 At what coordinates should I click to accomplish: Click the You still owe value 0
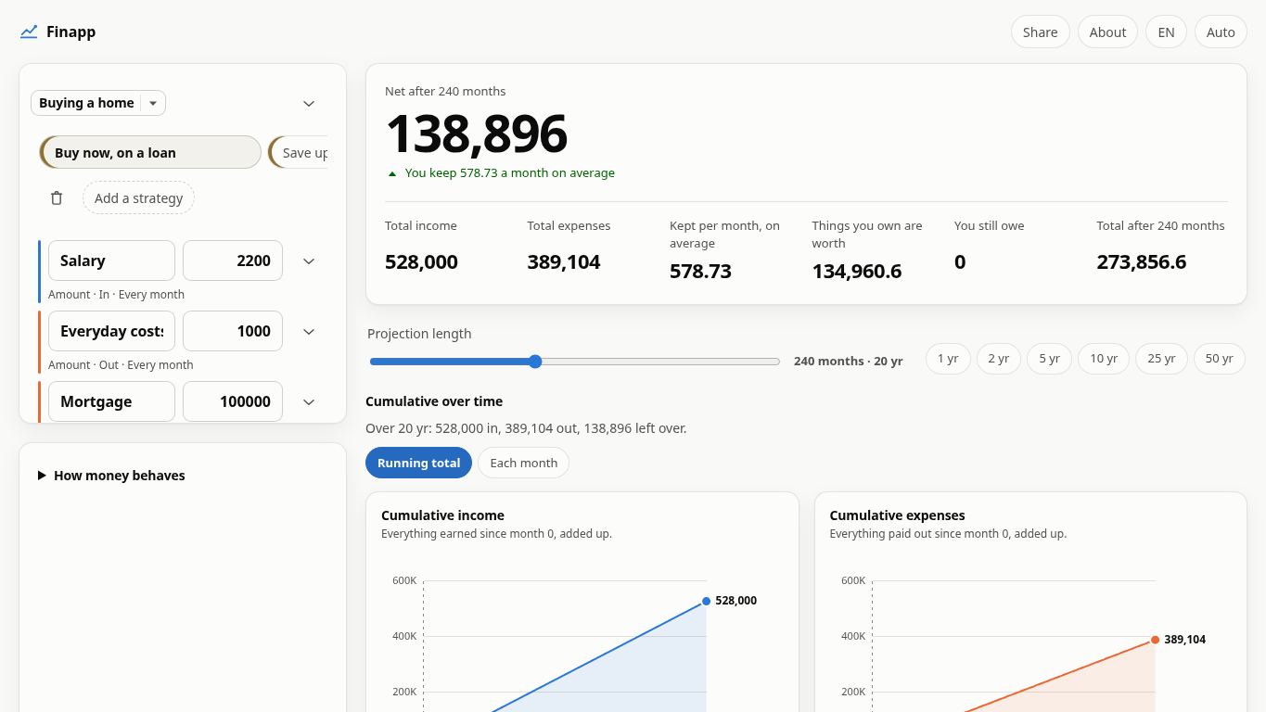coord(960,262)
